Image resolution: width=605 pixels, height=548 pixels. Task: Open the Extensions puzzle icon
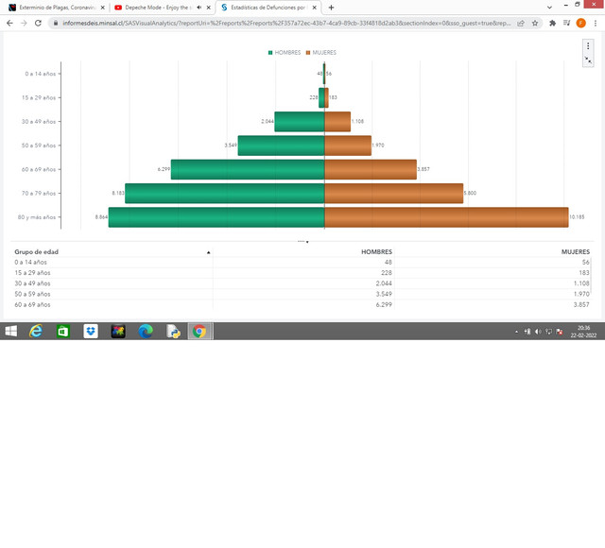tap(552, 23)
